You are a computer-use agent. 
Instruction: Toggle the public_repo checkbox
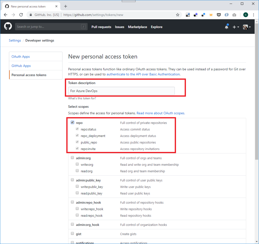pos(77,142)
